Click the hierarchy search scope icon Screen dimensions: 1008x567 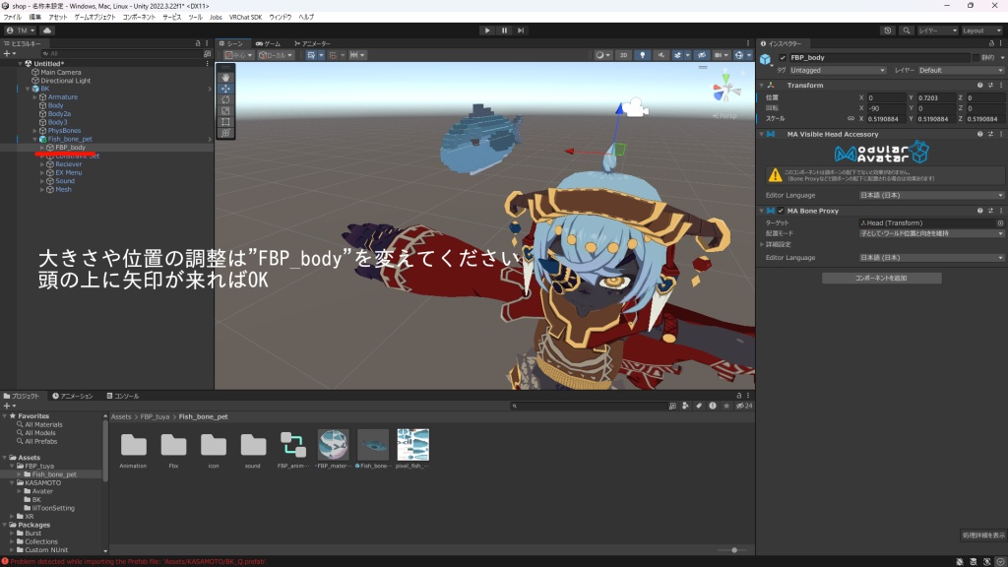(207, 53)
